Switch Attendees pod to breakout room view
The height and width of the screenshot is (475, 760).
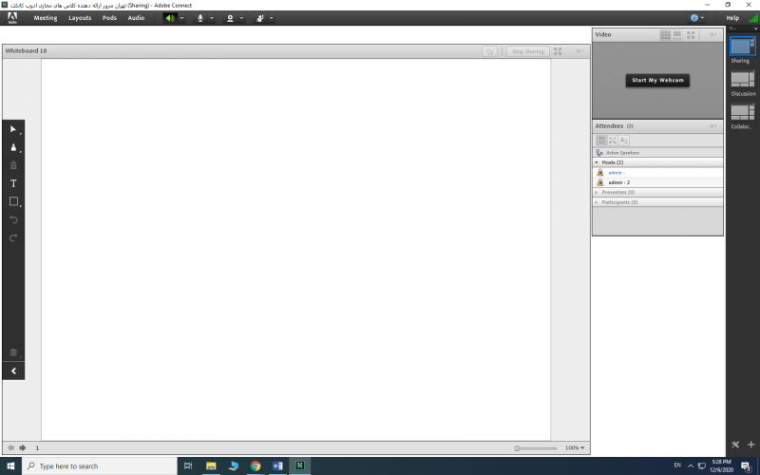pyautogui.click(x=613, y=141)
